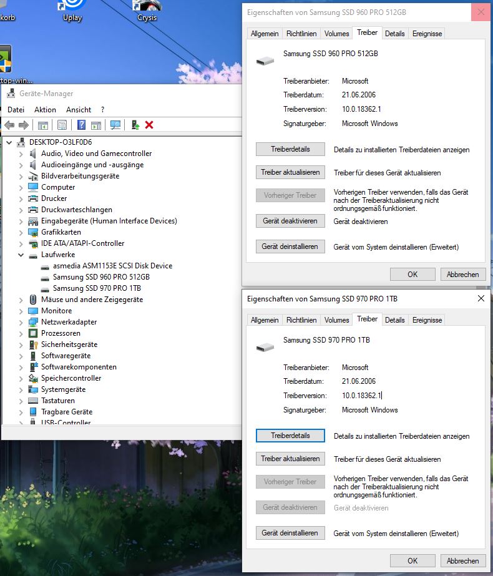Click Treiberdetails in 970 PRO properties
This screenshot has height=576, width=493.
[290, 436]
